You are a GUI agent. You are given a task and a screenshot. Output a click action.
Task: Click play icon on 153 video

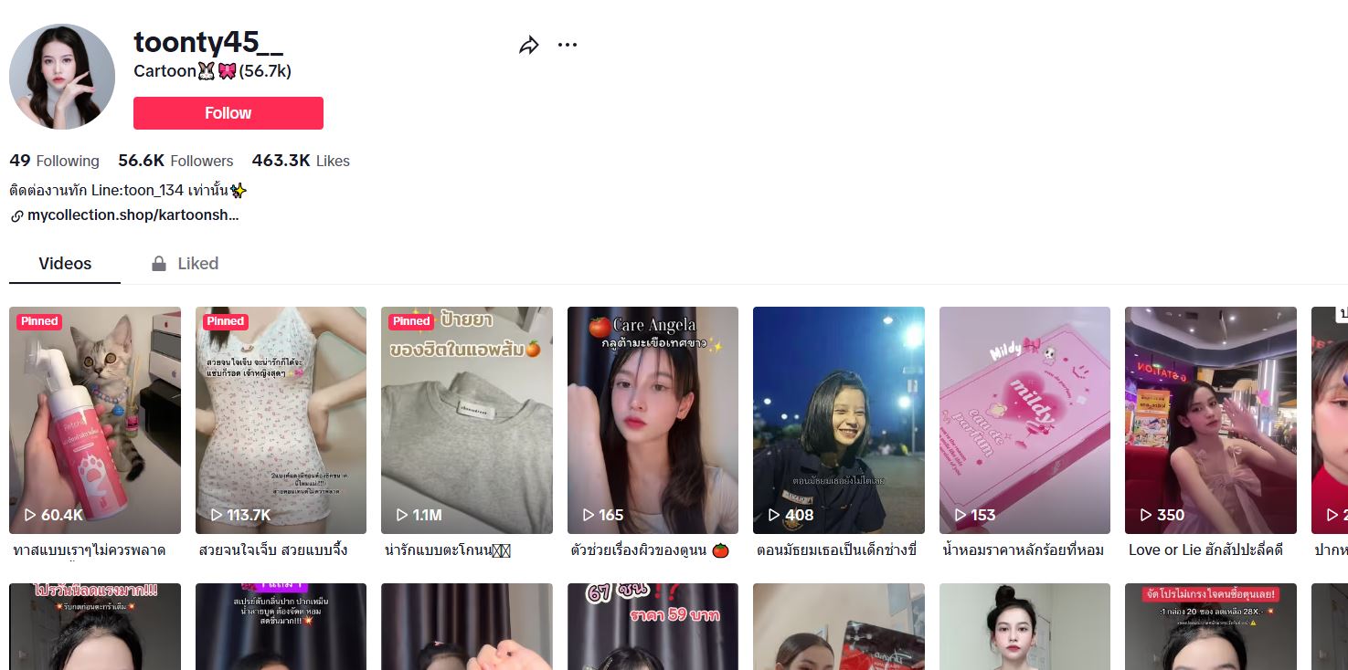(961, 515)
